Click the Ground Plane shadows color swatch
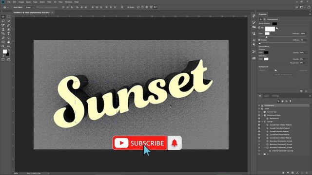The width and height of the screenshot is (312, 175). [x=266, y=52]
